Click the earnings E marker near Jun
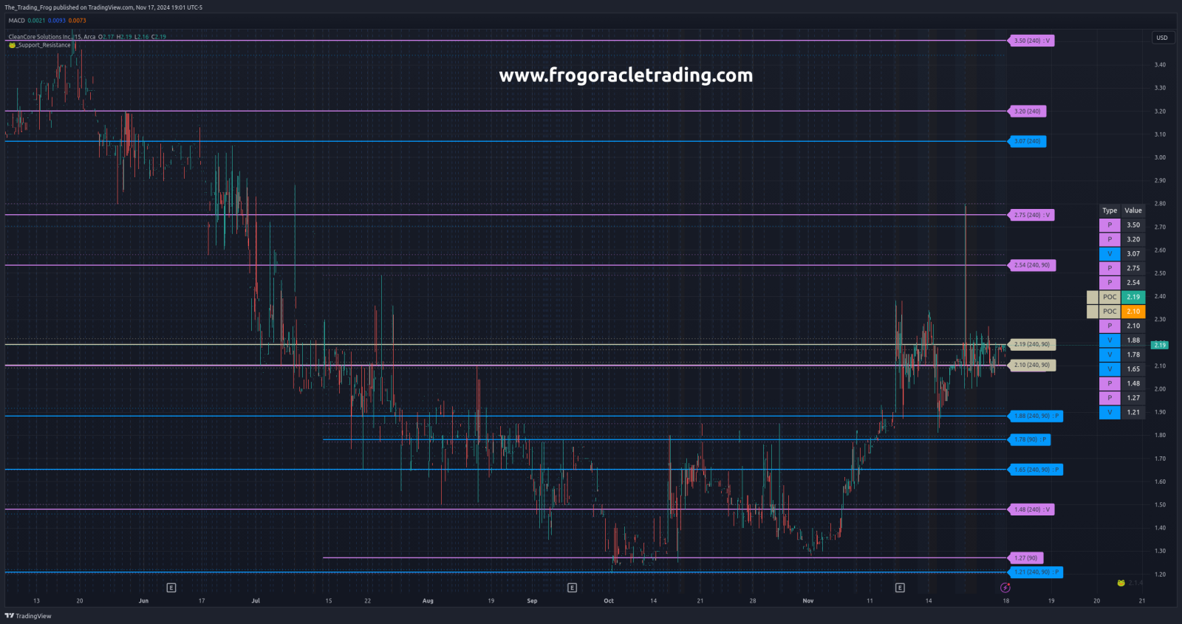The image size is (1182, 624). [171, 588]
